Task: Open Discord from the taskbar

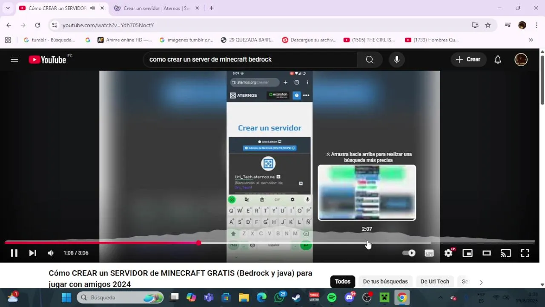Action: (x=350, y=298)
